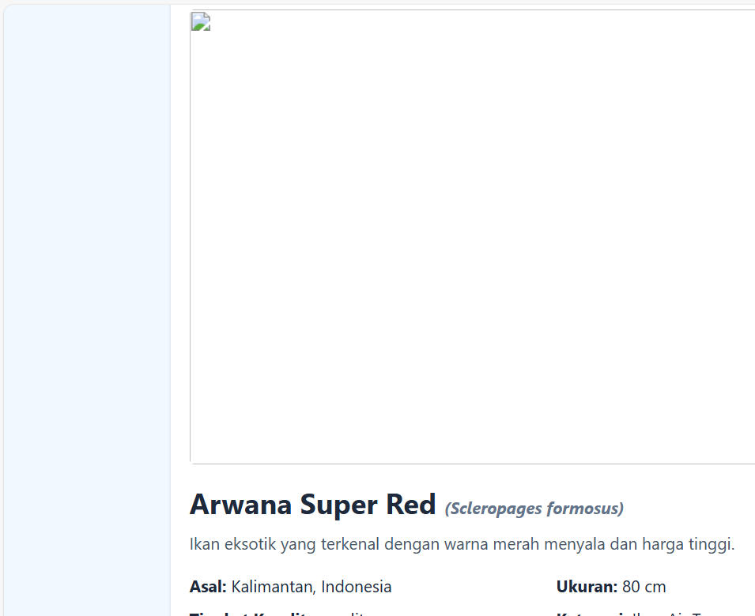The height and width of the screenshot is (616, 755).
Task: Select the light blue sidebar panel
Action: click(85, 308)
